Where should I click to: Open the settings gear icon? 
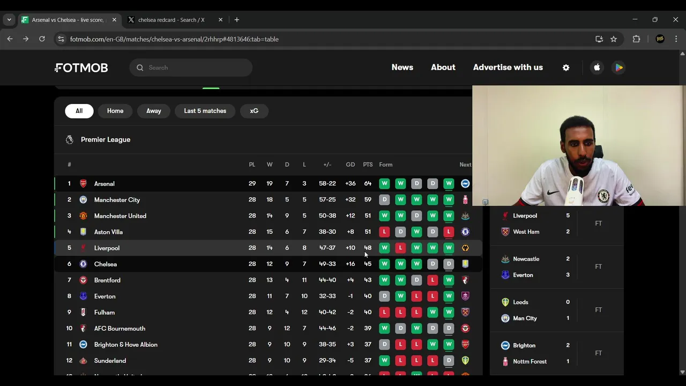tap(566, 68)
